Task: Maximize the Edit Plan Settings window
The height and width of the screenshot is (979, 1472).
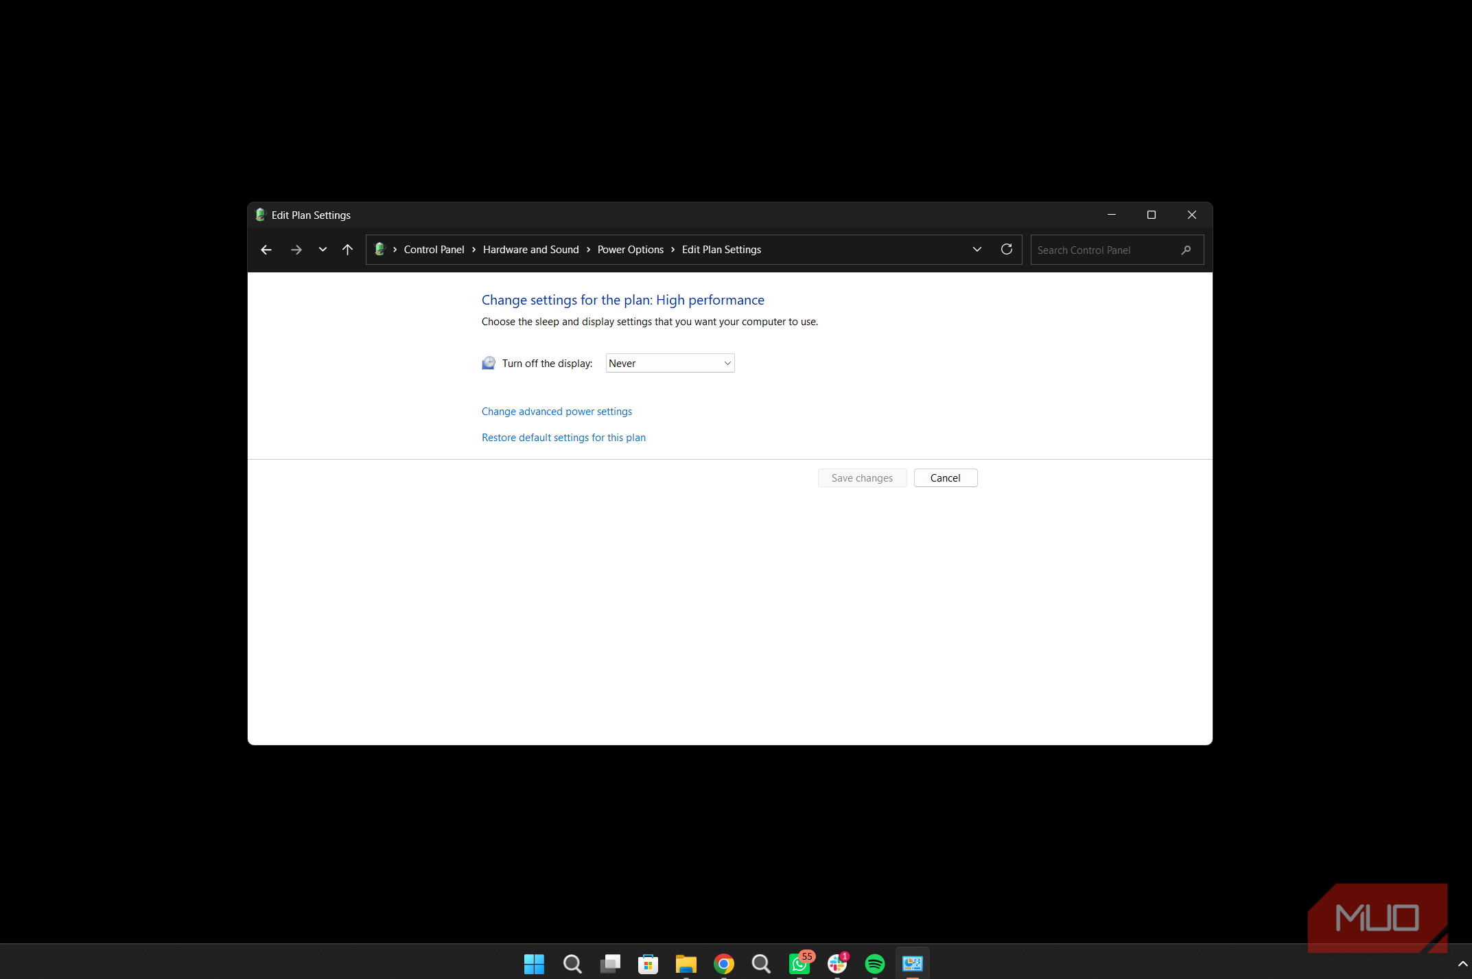Action: [1151, 215]
